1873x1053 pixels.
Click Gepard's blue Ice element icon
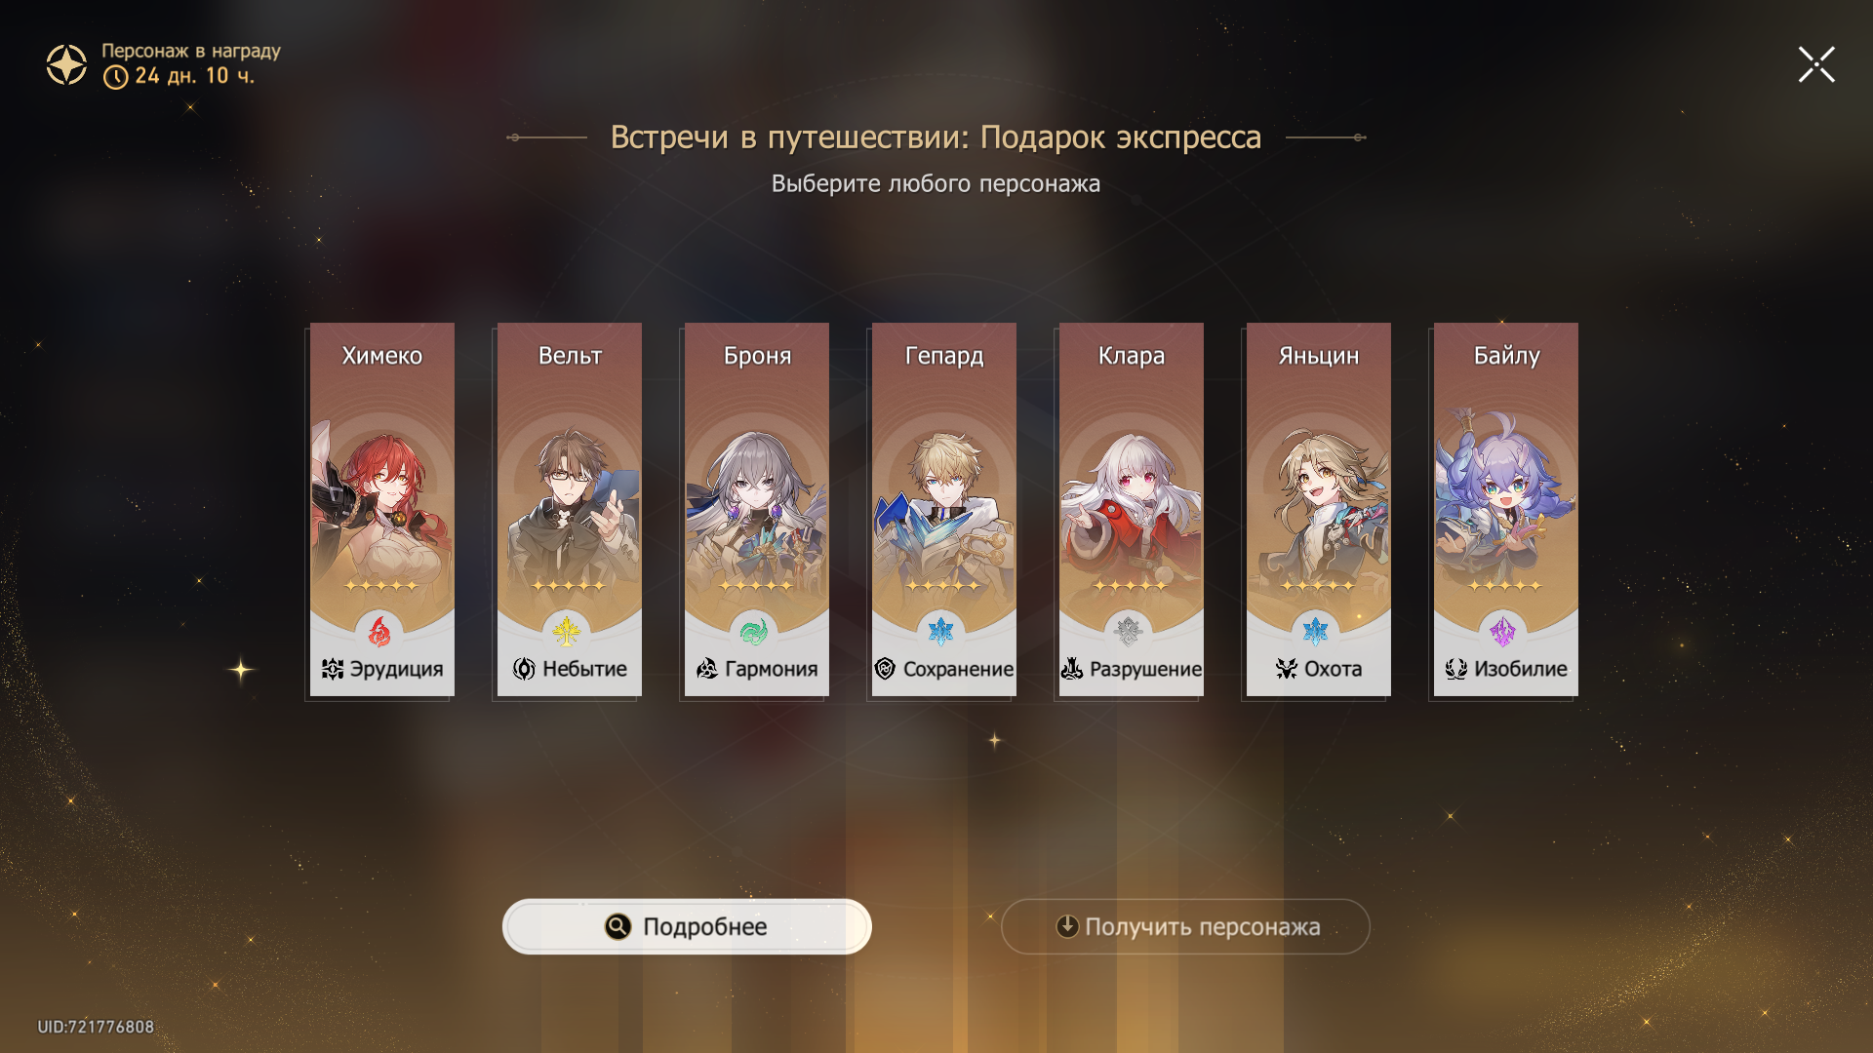pos(941,633)
